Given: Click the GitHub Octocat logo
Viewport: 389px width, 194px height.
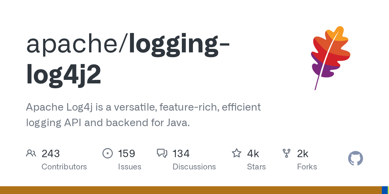Looking at the screenshot, I should point(355,158).
